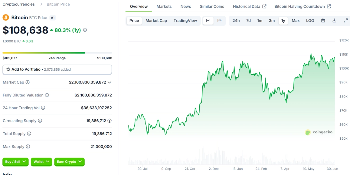Toggle LOG scale on chart
Screen dimensions: 350x175
[x=310, y=21]
